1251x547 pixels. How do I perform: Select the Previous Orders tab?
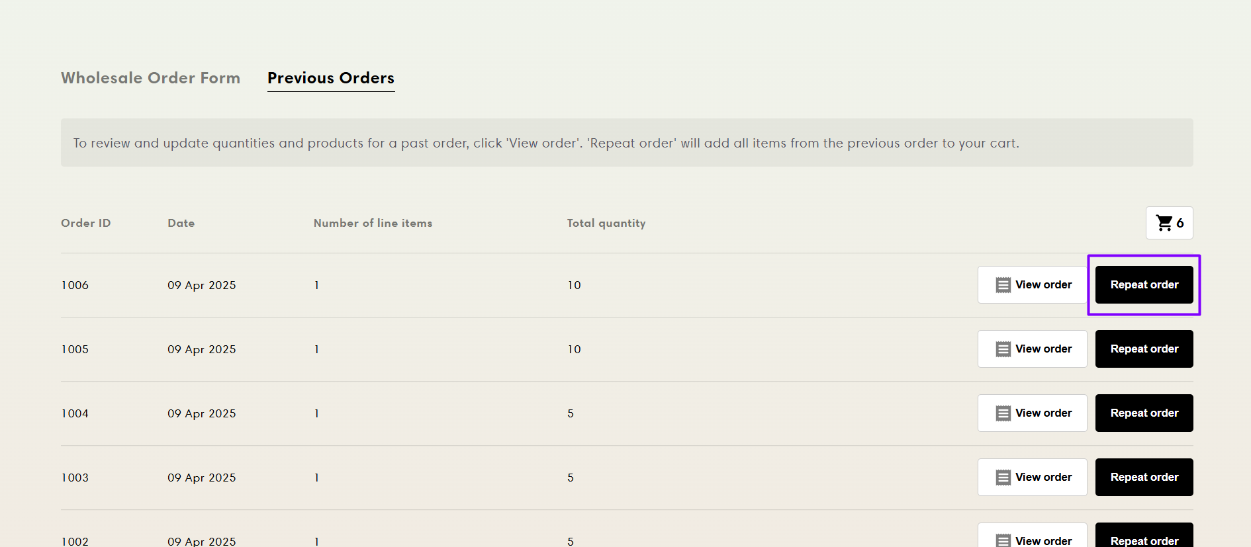click(x=330, y=78)
